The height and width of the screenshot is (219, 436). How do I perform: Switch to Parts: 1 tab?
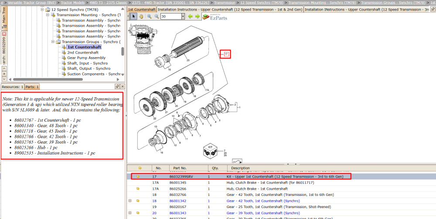(x=32, y=87)
